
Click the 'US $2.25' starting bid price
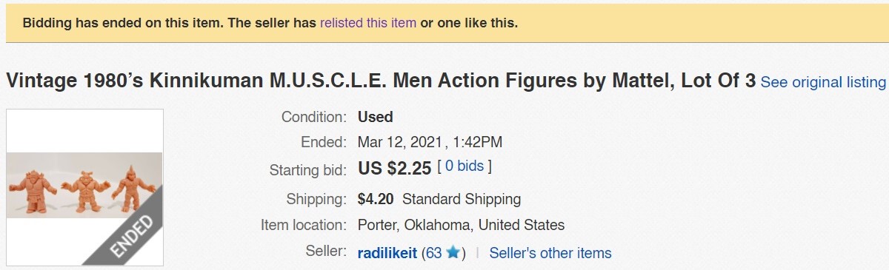pyautogui.click(x=395, y=168)
